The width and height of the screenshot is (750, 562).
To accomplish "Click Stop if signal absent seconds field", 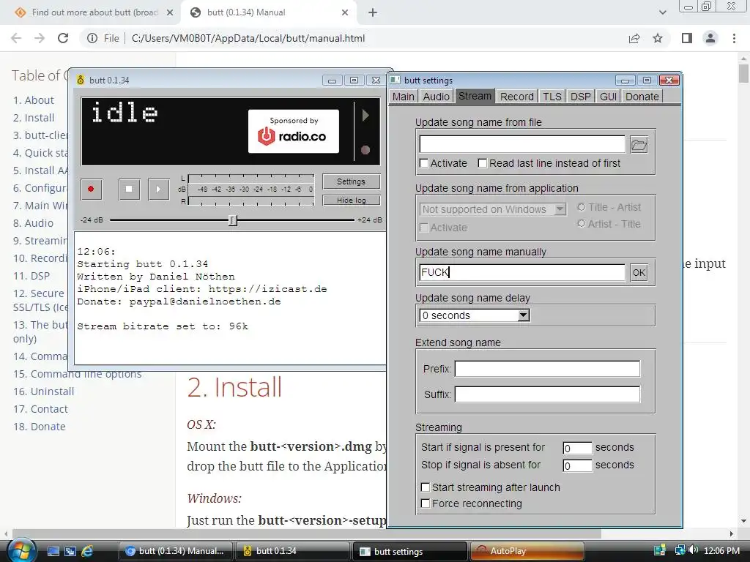I will pyautogui.click(x=578, y=465).
